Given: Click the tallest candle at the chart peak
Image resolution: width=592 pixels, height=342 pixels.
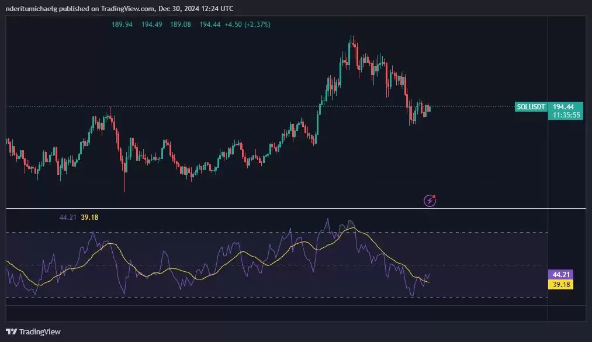Looking at the screenshot, I should point(351,50).
